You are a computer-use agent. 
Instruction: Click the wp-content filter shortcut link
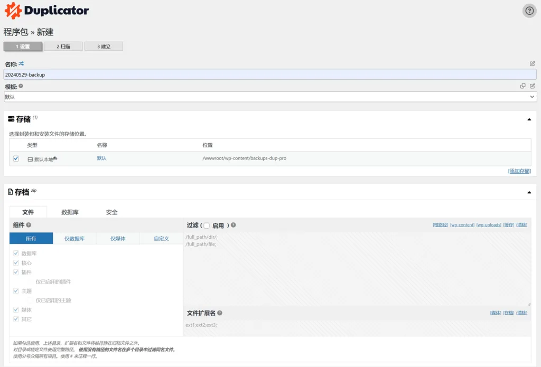click(462, 225)
